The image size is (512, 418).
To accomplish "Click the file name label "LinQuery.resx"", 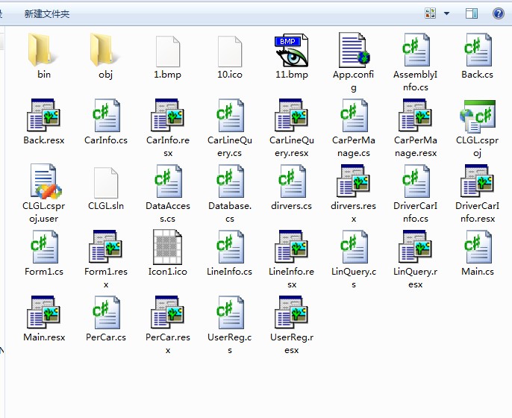I will point(415,278).
